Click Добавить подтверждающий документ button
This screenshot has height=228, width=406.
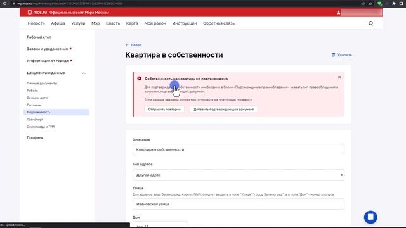[x=224, y=110]
